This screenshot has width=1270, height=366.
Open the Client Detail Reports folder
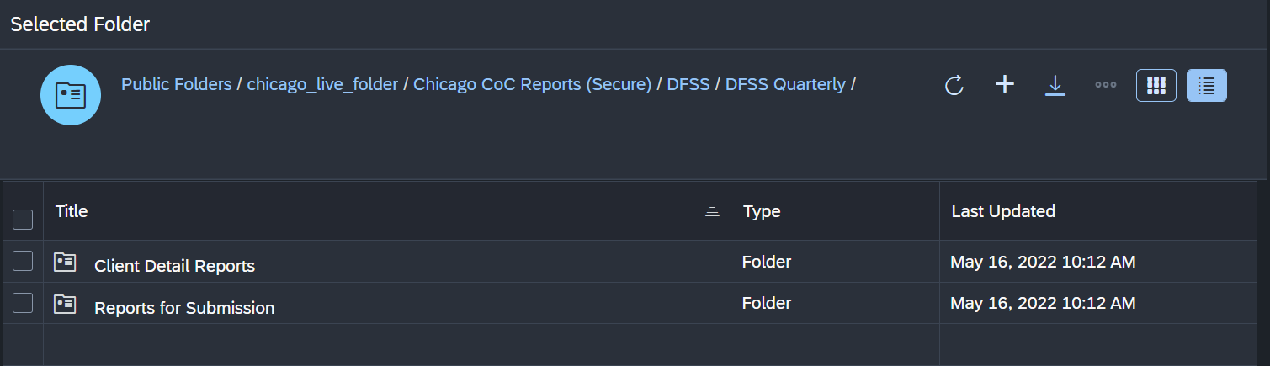pyautogui.click(x=174, y=266)
